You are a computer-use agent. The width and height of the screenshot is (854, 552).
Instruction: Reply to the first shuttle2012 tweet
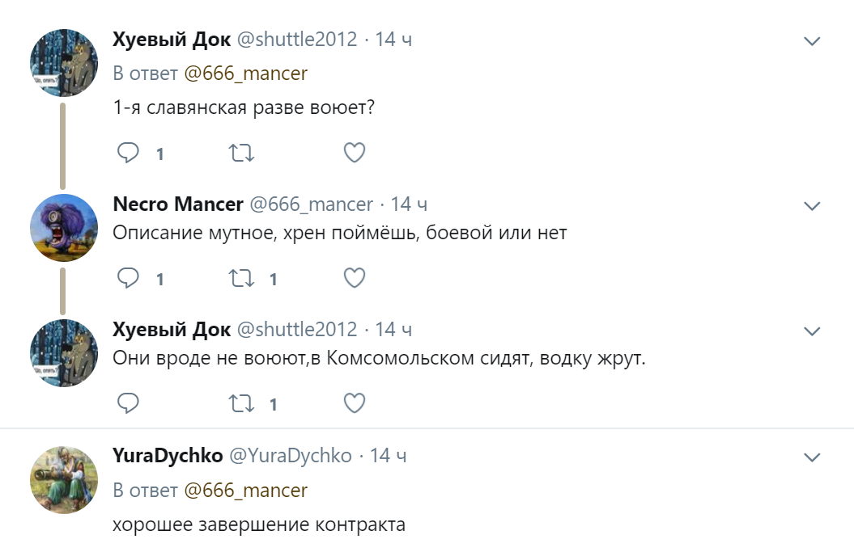click(129, 153)
